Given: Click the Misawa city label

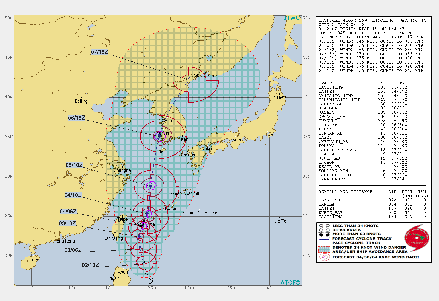Looking at the screenshot, I should coord(279,97).
